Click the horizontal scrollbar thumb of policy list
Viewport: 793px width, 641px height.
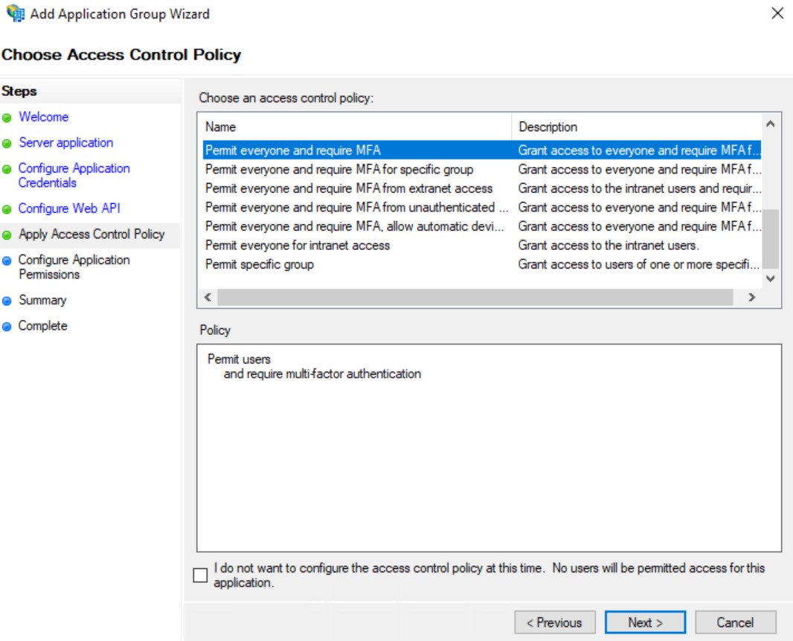coord(475,297)
